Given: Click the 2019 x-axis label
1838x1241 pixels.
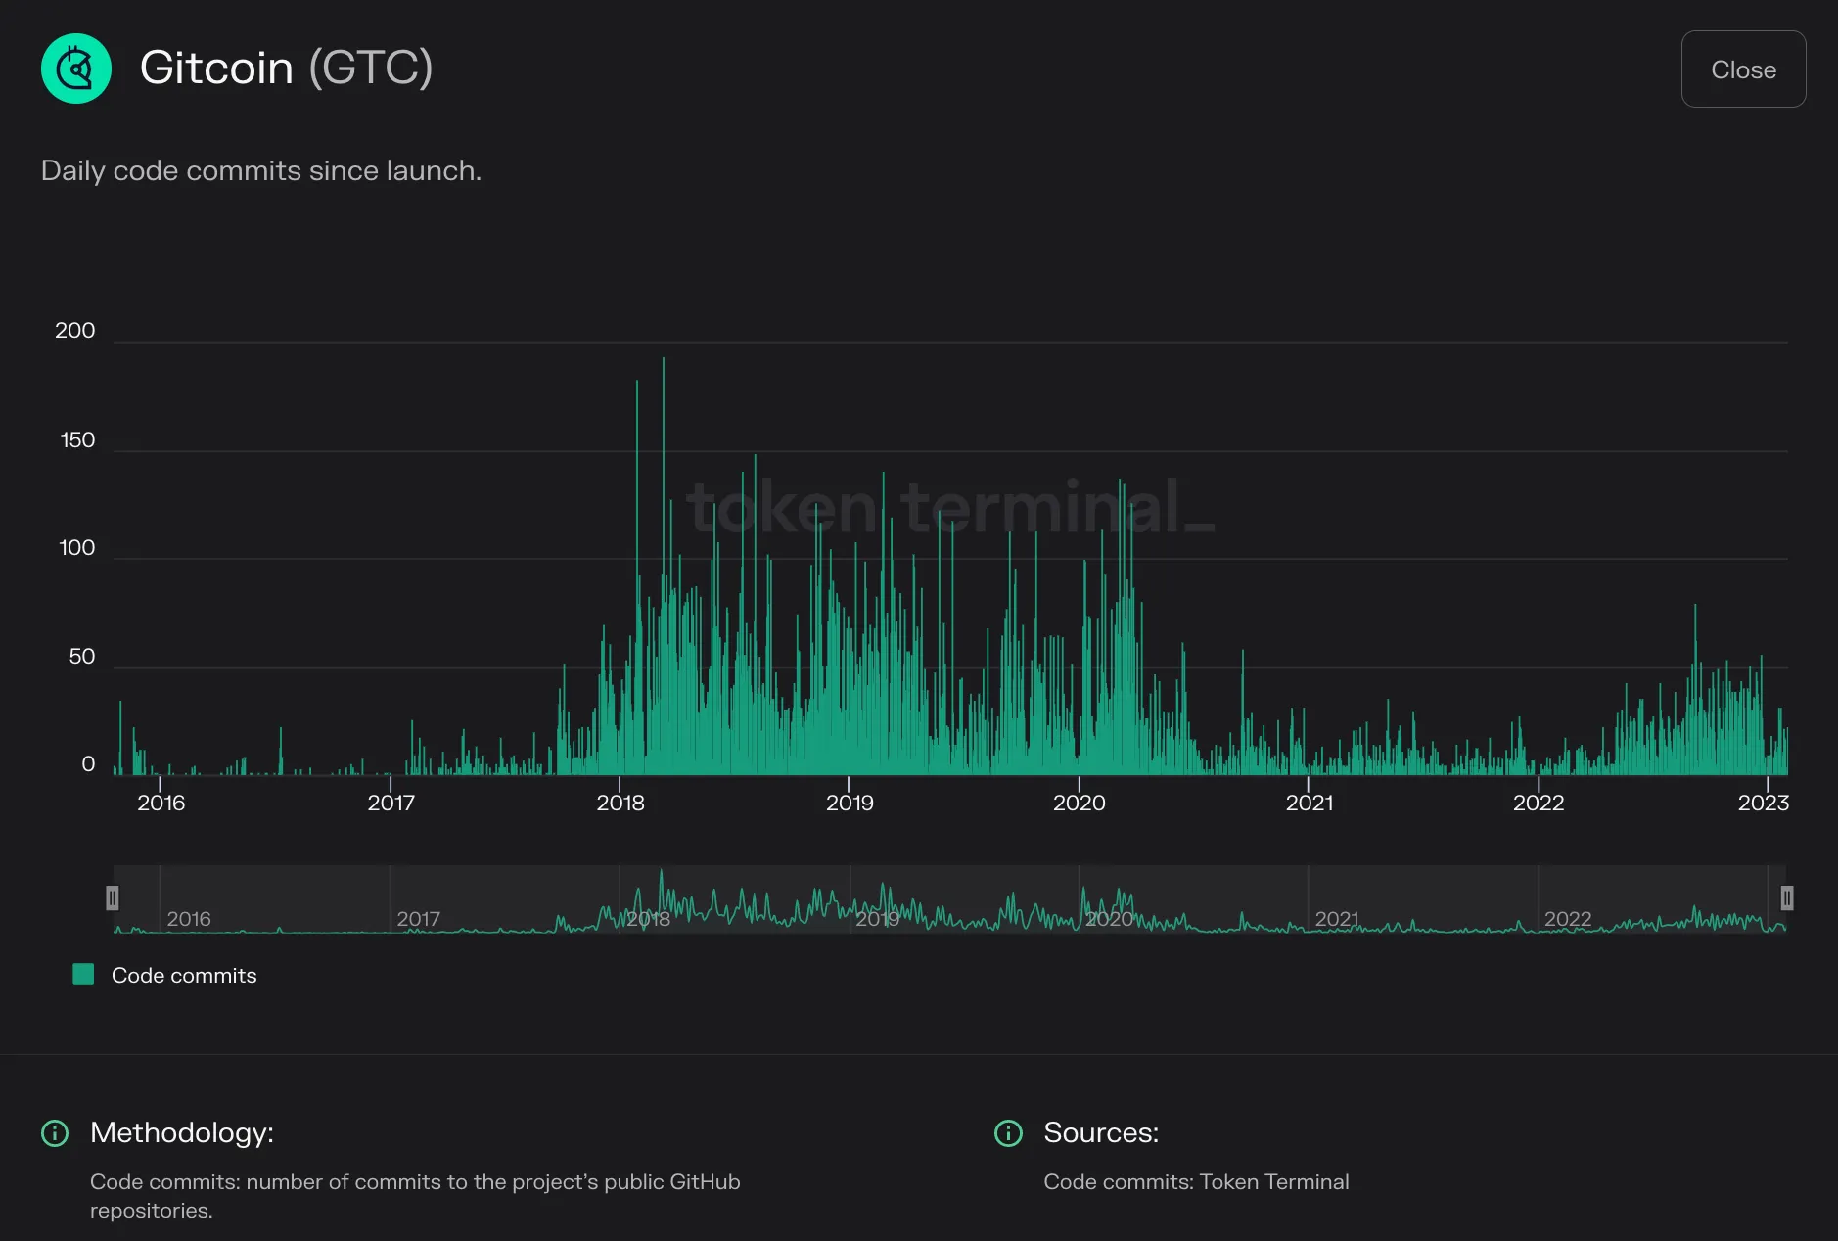Looking at the screenshot, I should [x=850, y=803].
